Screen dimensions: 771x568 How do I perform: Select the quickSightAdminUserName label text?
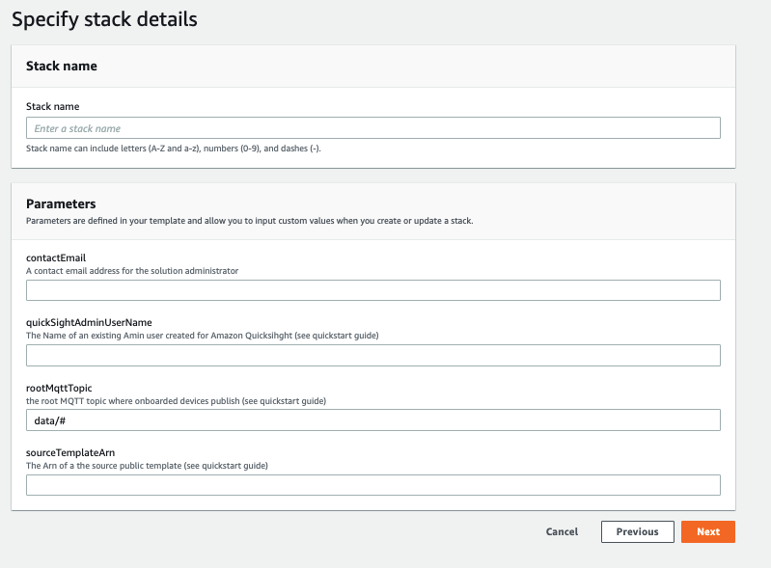89,323
